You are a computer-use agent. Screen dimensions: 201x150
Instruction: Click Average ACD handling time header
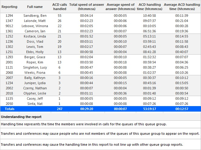click(182, 7)
